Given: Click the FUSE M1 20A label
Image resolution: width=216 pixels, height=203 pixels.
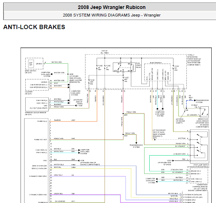Looking at the screenshot, I should tap(176, 68).
